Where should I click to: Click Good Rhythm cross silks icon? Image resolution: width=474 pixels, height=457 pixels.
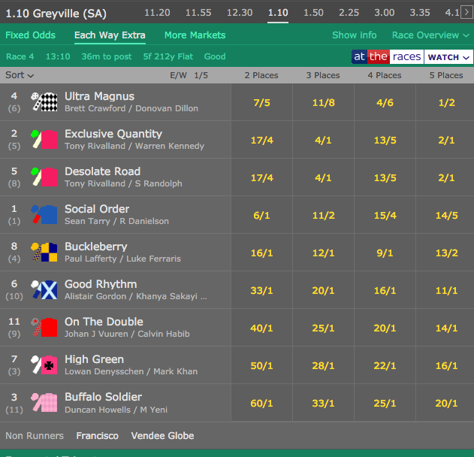[44, 290]
